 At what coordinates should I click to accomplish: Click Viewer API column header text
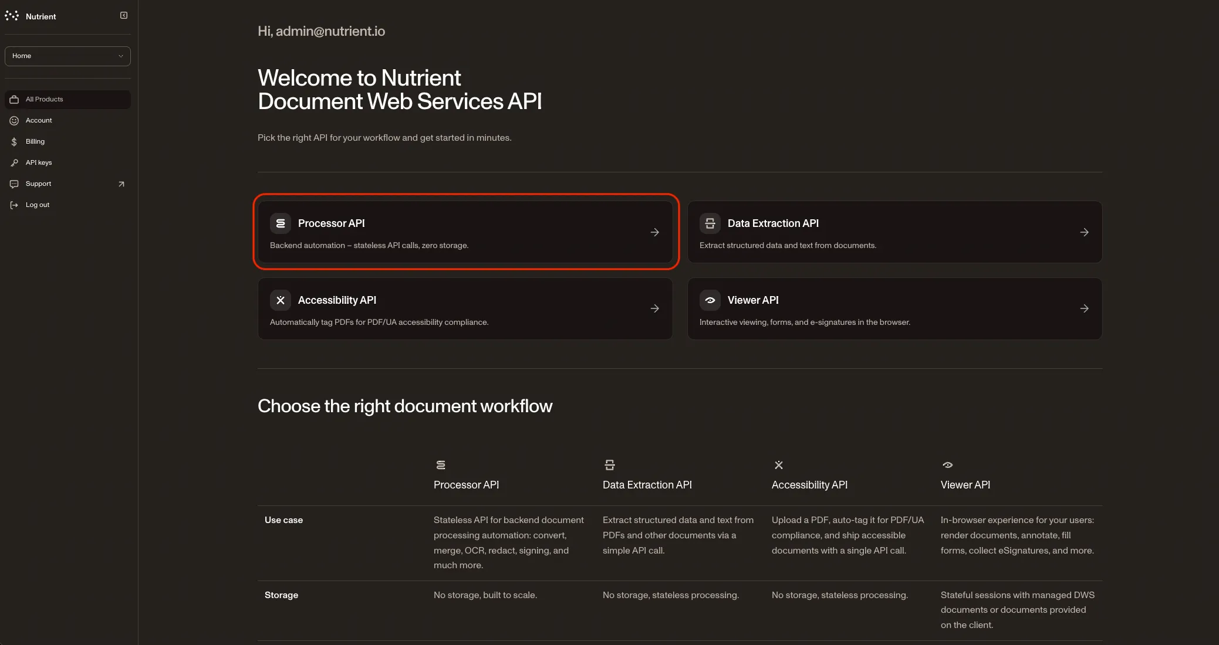965,485
